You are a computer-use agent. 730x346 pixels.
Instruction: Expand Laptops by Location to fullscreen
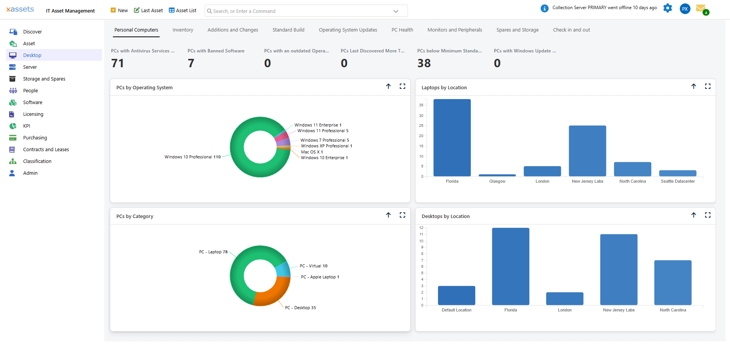coord(708,86)
